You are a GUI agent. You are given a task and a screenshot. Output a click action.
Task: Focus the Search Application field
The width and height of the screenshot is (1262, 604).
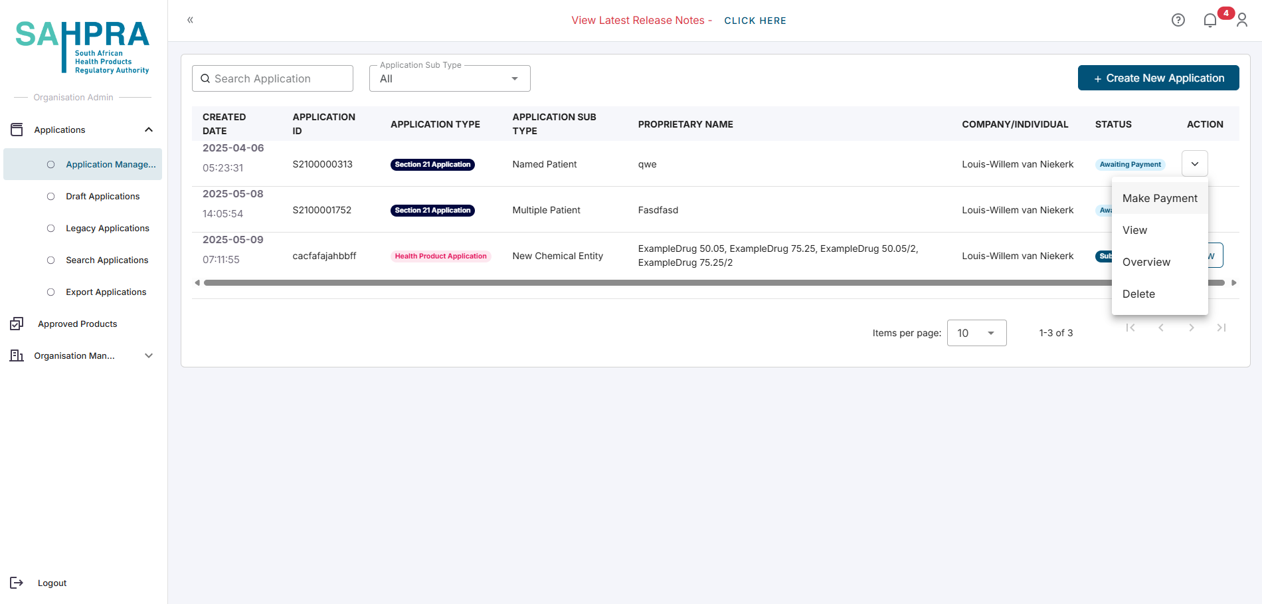pos(272,78)
